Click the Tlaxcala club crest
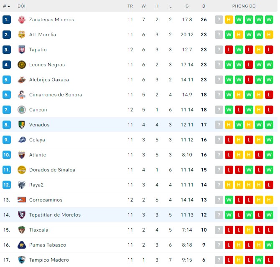 22,230
